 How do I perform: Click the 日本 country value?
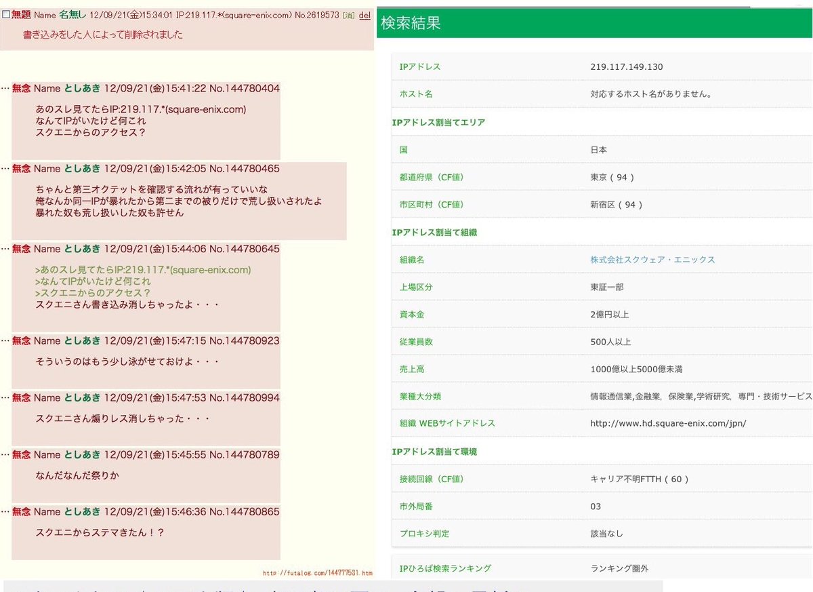(x=598, y=150)
